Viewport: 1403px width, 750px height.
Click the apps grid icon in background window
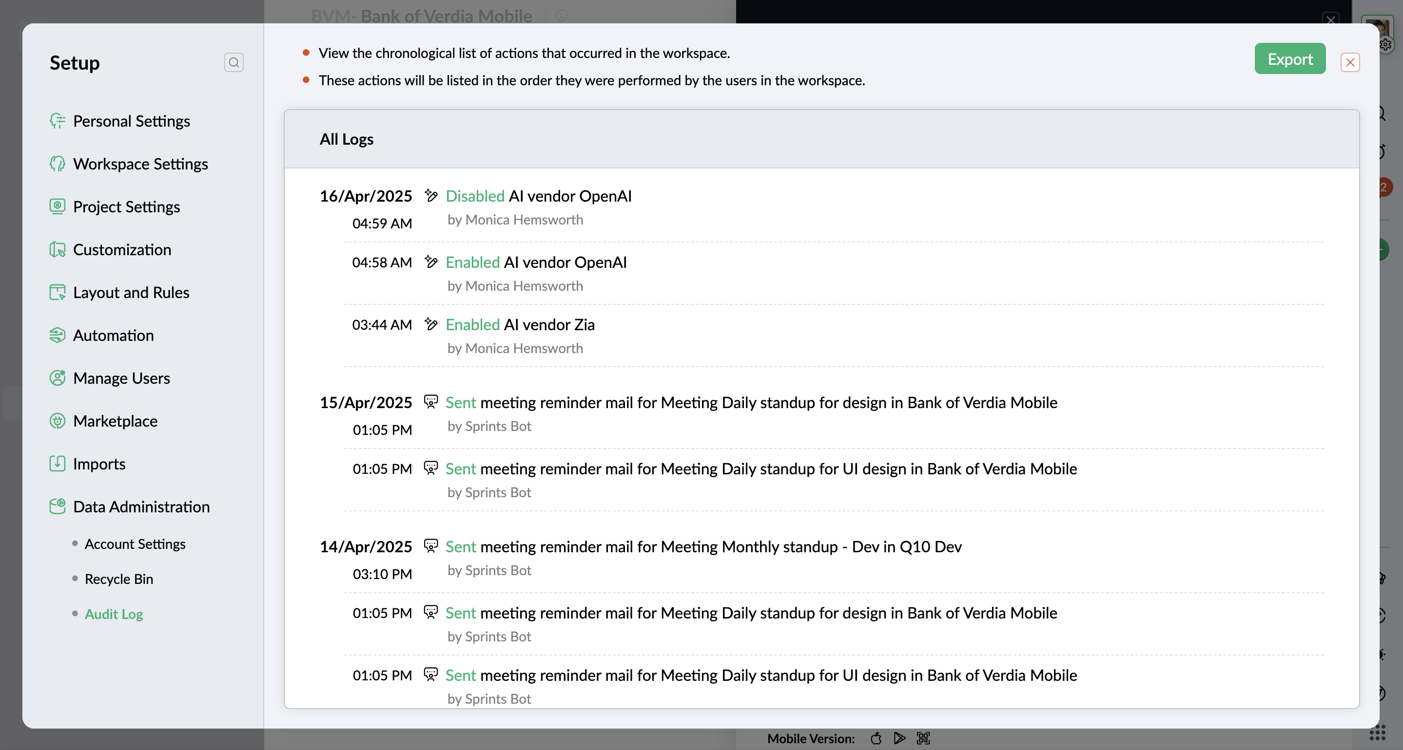pyautogui.click(x=1377, y=733)
